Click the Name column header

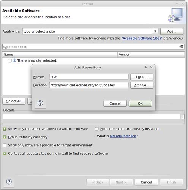coord(60,55)
